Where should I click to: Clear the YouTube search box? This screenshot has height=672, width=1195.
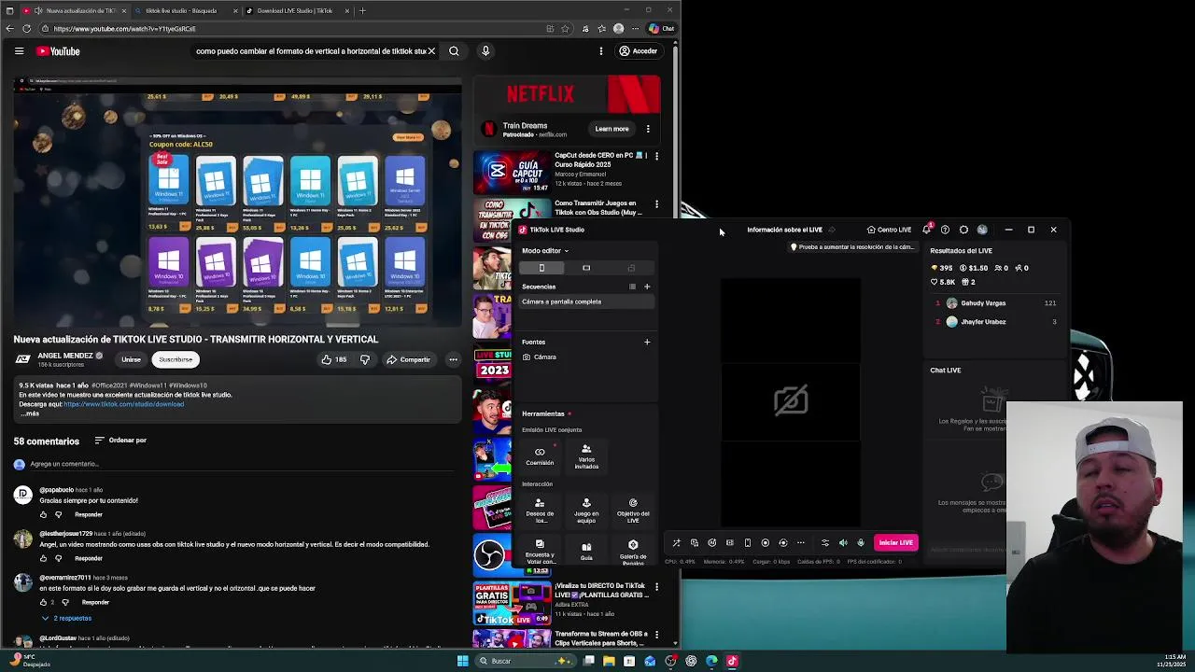pyautogui.click(x=431, y=51)
